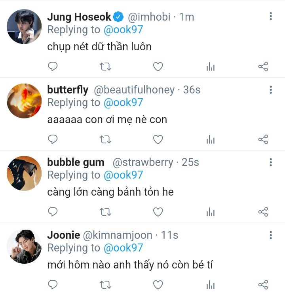Retweet bubble gum's reply

click(105, 212)
